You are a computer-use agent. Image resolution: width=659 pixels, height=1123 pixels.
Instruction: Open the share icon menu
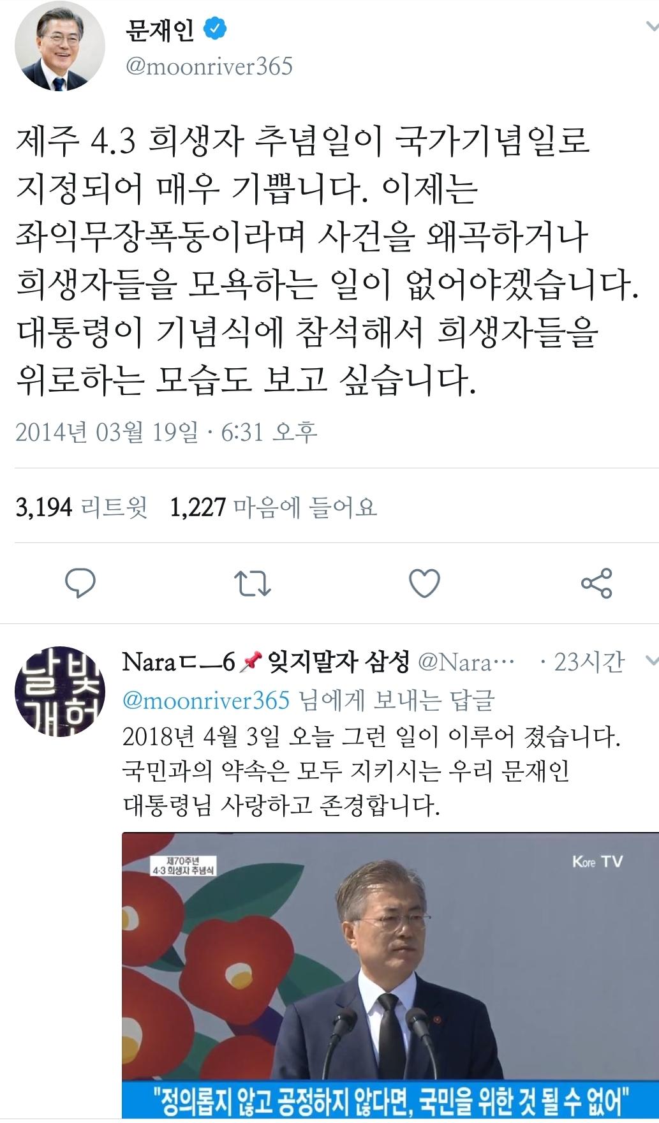click(596, 583)
